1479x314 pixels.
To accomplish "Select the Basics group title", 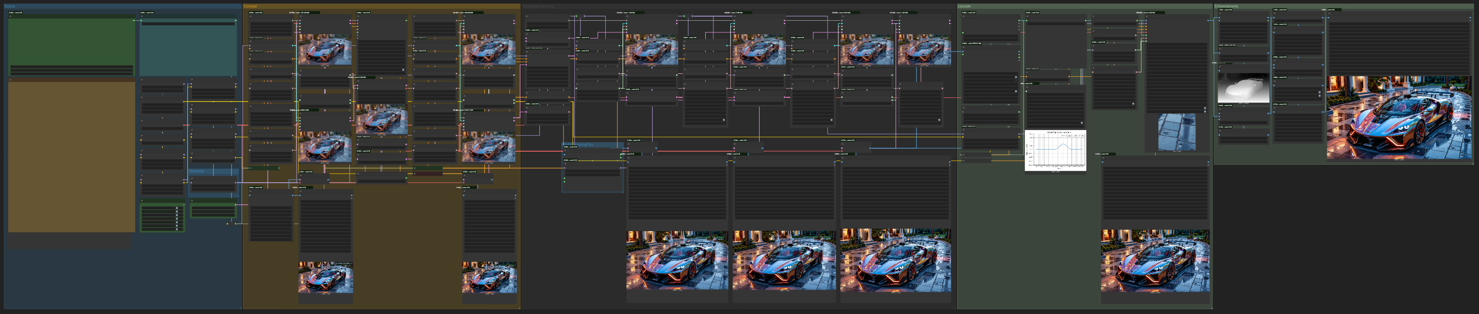I will tap(10, 6).
